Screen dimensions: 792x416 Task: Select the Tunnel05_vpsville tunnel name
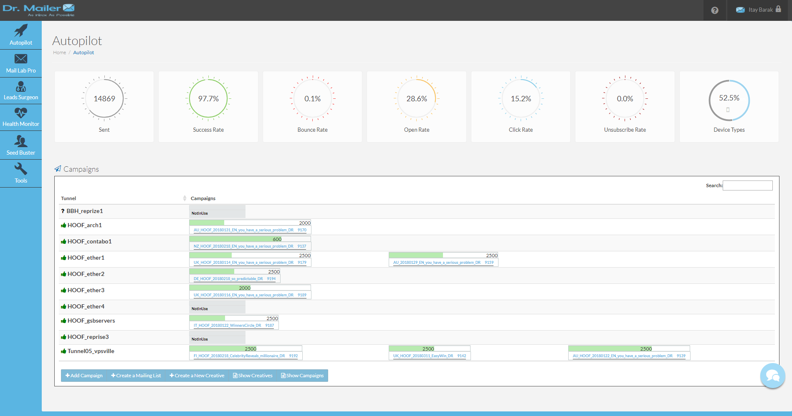[x=91, y=351]
